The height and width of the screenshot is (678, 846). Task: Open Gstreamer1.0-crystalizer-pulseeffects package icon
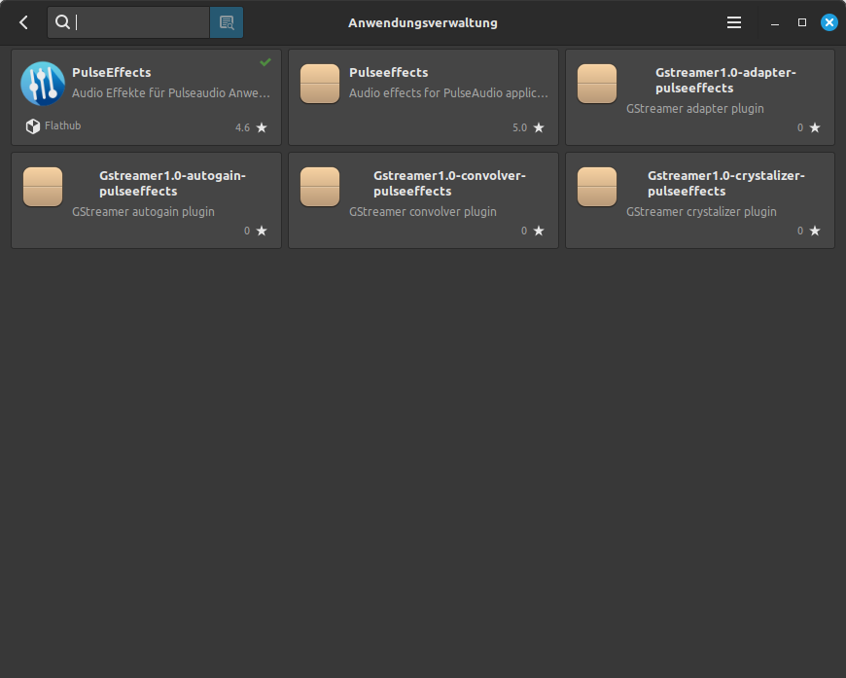click(597, 187)
